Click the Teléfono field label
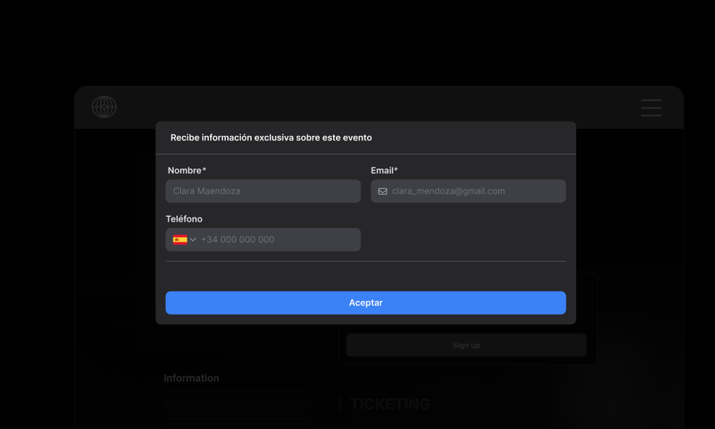The width and height of the screenshot is (715, 429). pyautogui.click(x=184, y=218)
